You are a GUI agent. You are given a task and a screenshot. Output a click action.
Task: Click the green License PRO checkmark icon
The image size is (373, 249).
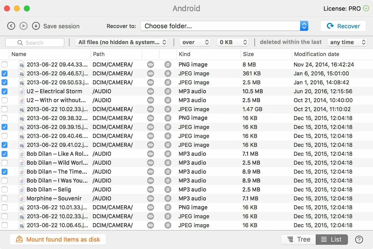click(x=366, y=8)
